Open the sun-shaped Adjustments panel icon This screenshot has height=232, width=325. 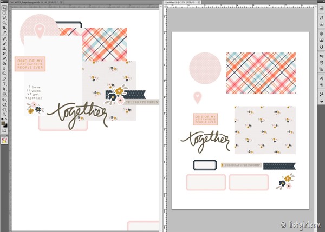coord(321,34)
